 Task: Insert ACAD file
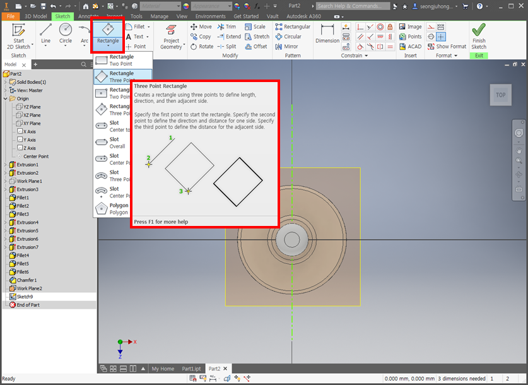[x=410, y=47]
